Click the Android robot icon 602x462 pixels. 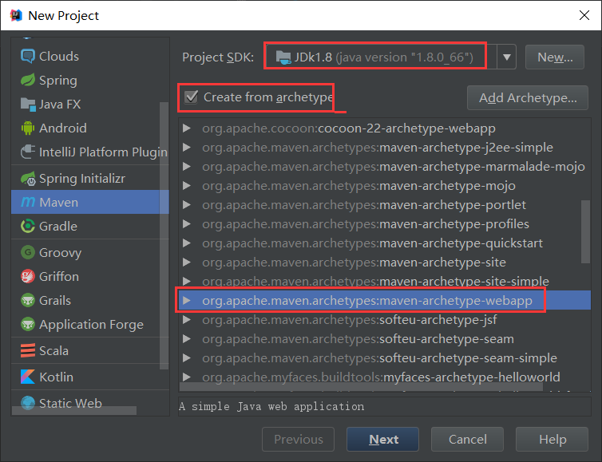28,128
